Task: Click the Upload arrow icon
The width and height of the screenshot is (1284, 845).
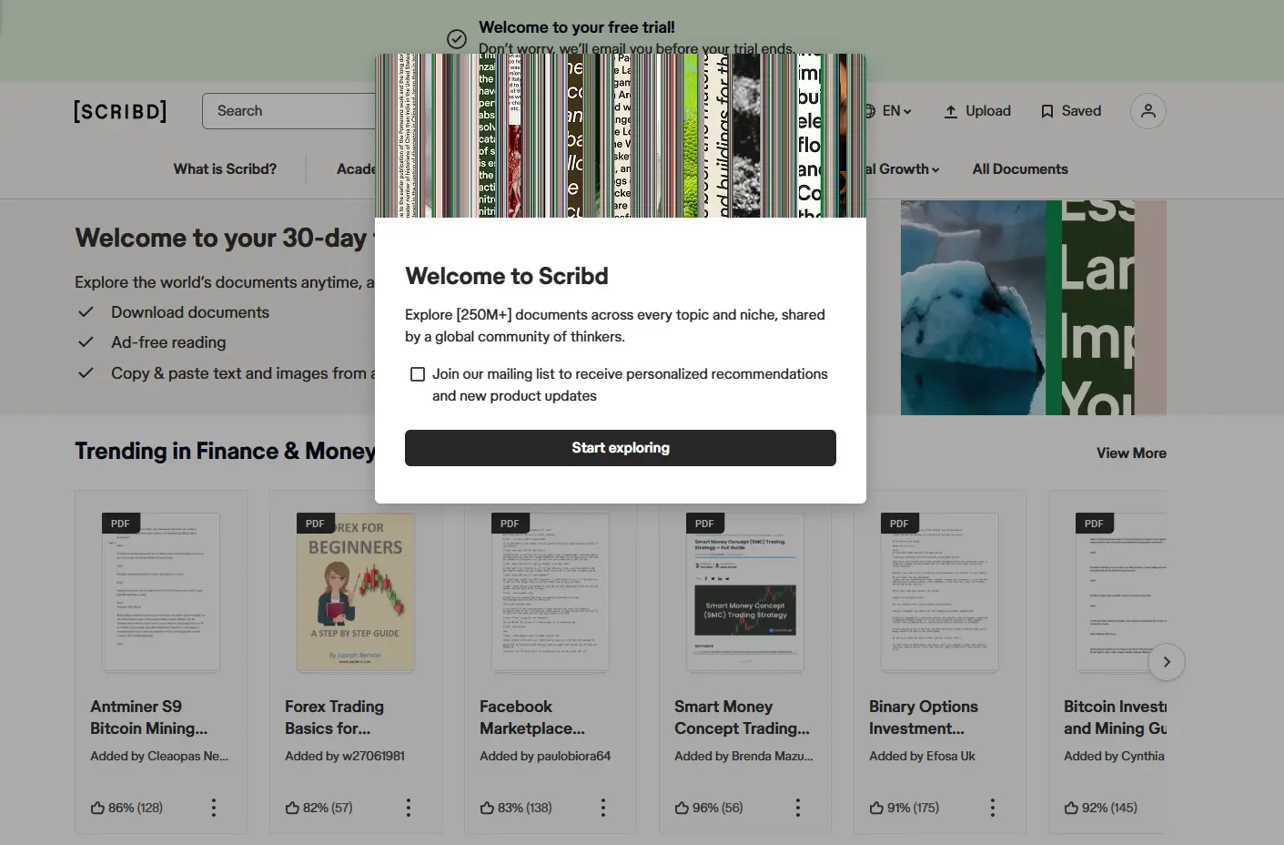Action: [951, 111]
